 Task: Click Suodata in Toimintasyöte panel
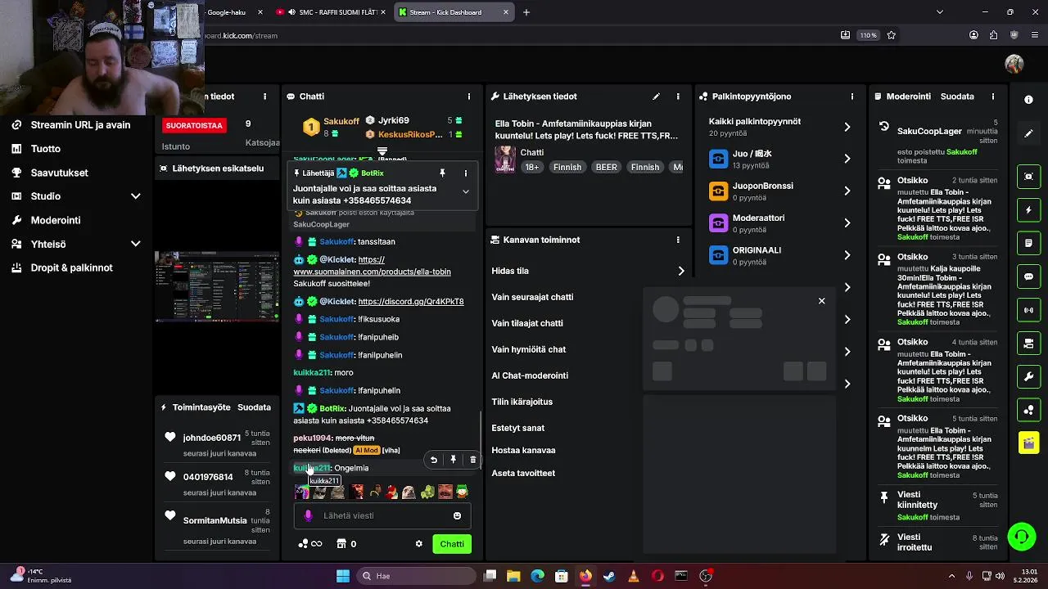click(254, 407)
